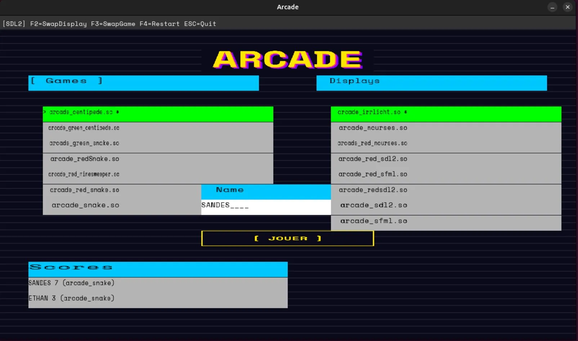Choose arcade_redsdl2.so display entry
Image resolution: width=578 pixels, height=341 pixels.
446,192
